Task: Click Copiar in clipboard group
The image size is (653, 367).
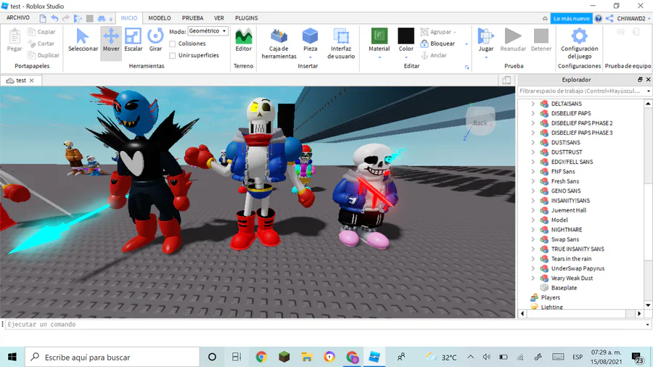Action: (x=41, y=32)
